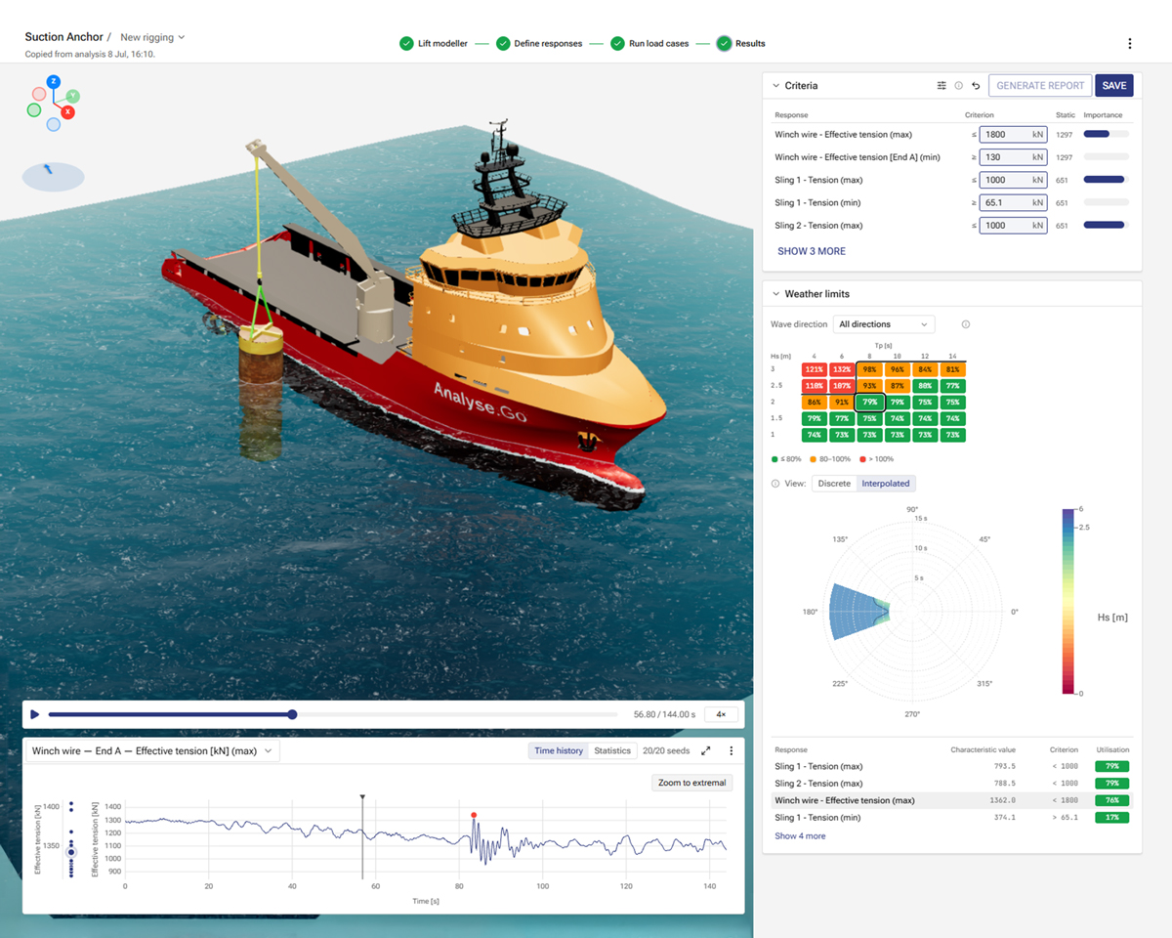
Task: Open criteria settings sliders icon
Action: [x=942, y=86]
